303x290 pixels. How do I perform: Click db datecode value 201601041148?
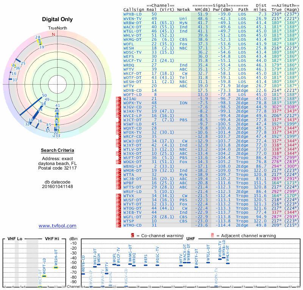(58, 187)
